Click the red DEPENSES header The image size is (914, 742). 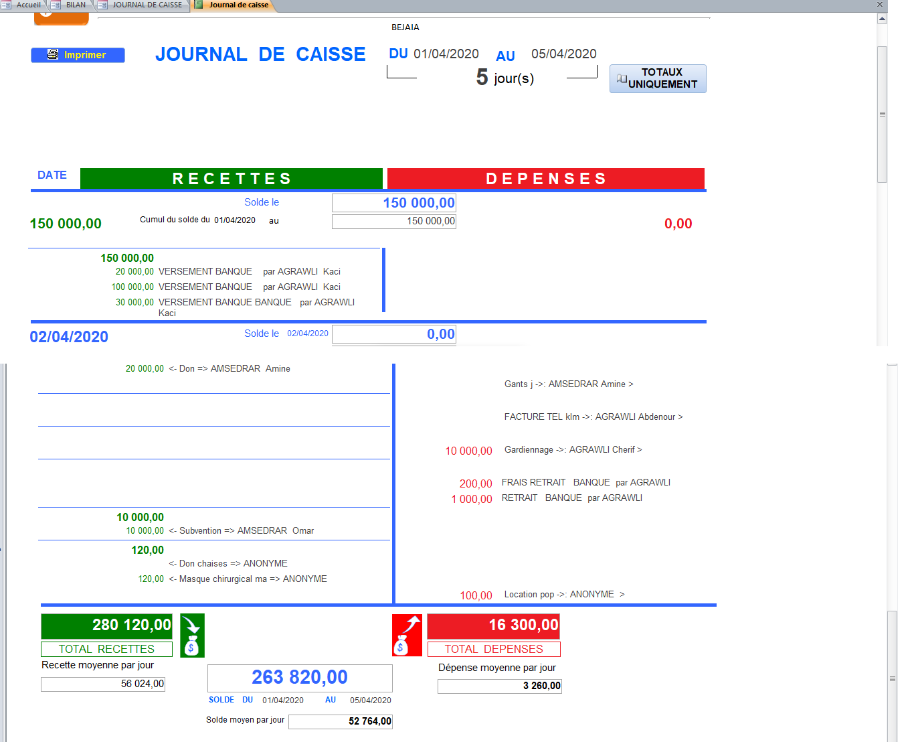pyautogui.click(x=546, y=179)
